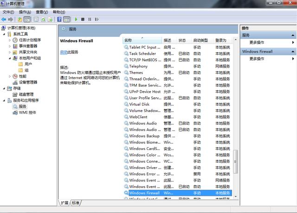Click the gear icon beside UPnP Device Host
The width and height of the screenshot is (297, 213).
click(x=126, y=92)
